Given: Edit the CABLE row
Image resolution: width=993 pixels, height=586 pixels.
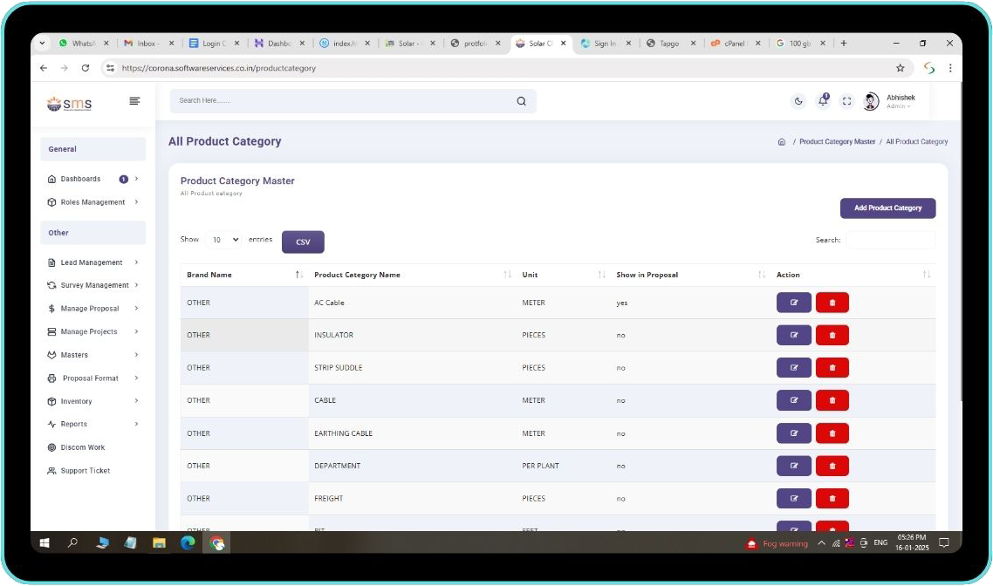Looking at the screenshot, I should (794, 400).
